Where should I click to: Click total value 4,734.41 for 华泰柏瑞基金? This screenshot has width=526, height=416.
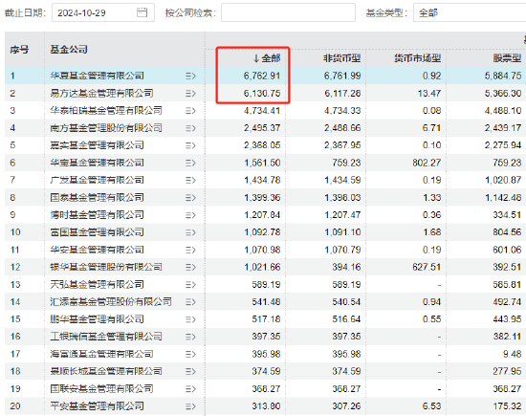pos(262,111)
